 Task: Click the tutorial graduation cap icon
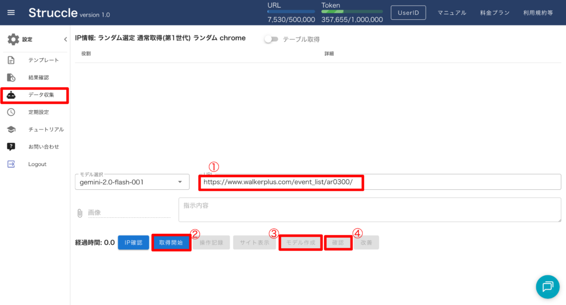[x=11, y=130]
